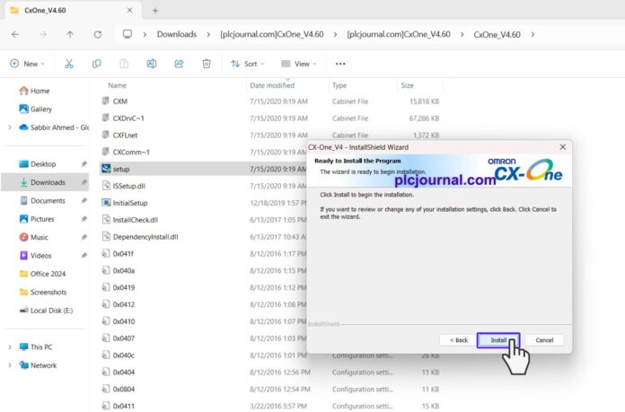
Task: Expand chevron after Downloads breadcrumb
Action: 208,35
